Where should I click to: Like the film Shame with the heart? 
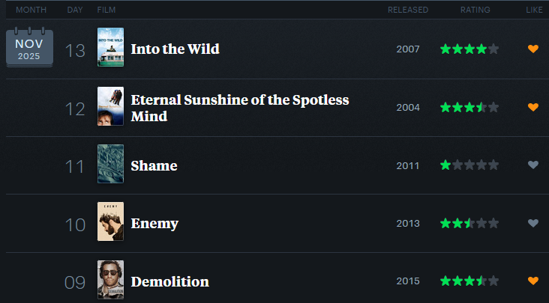point(533,165)
